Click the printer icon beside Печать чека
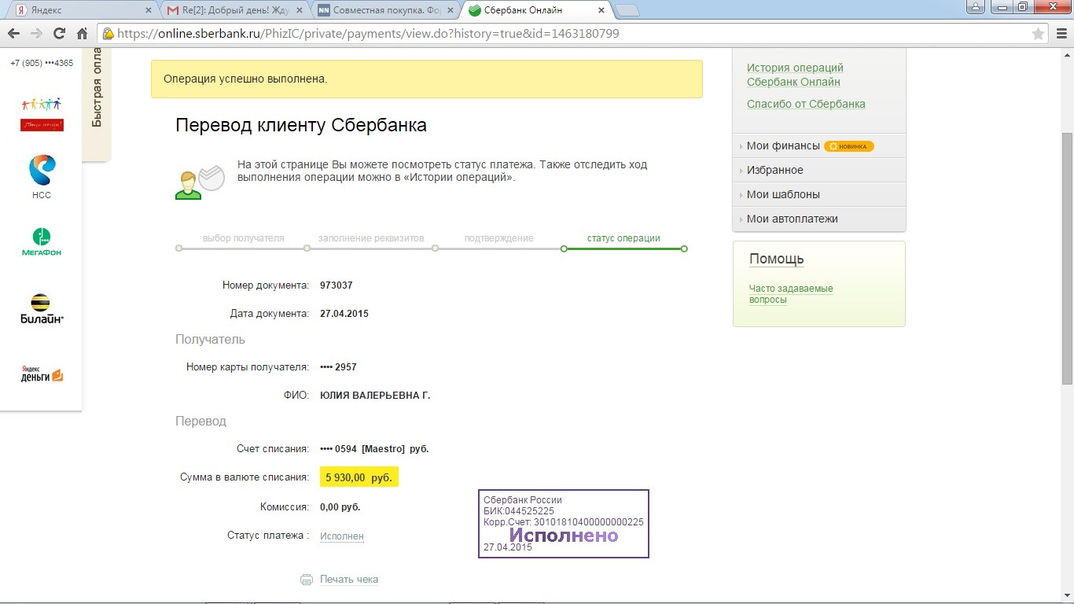This screenshot has height=604, width=1074. pos(307,580)
